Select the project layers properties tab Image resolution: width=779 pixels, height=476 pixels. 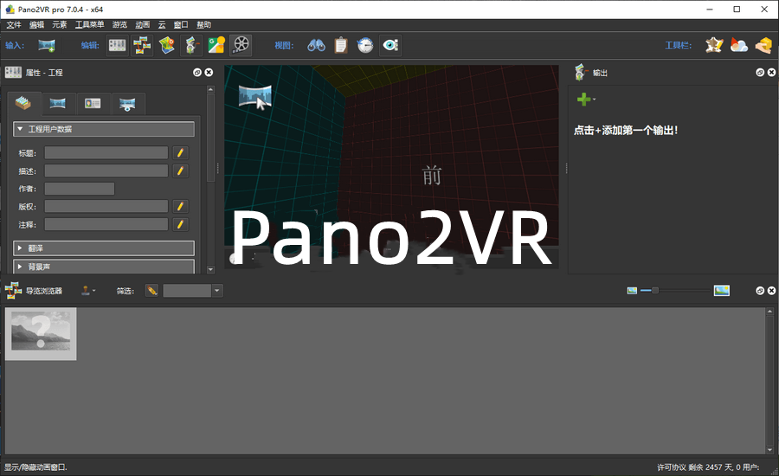pos(23,103)
